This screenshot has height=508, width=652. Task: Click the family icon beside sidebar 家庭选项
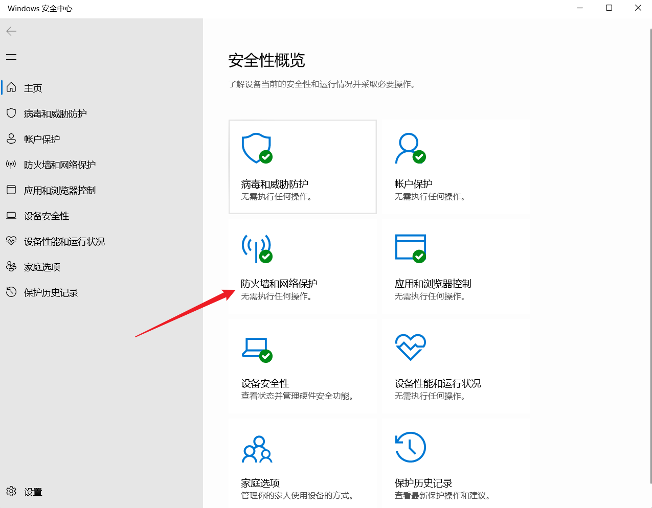(11, 266)
